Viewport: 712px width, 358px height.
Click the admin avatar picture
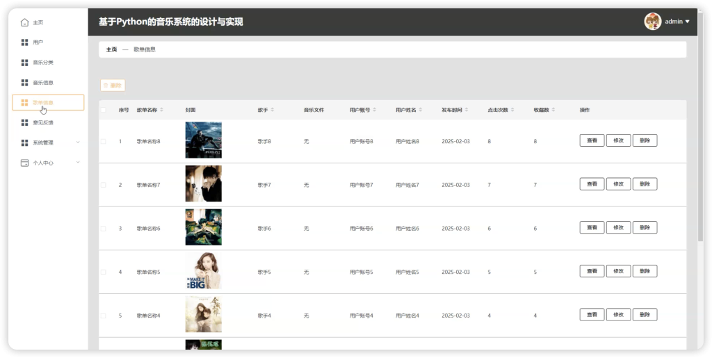(652, 22)
